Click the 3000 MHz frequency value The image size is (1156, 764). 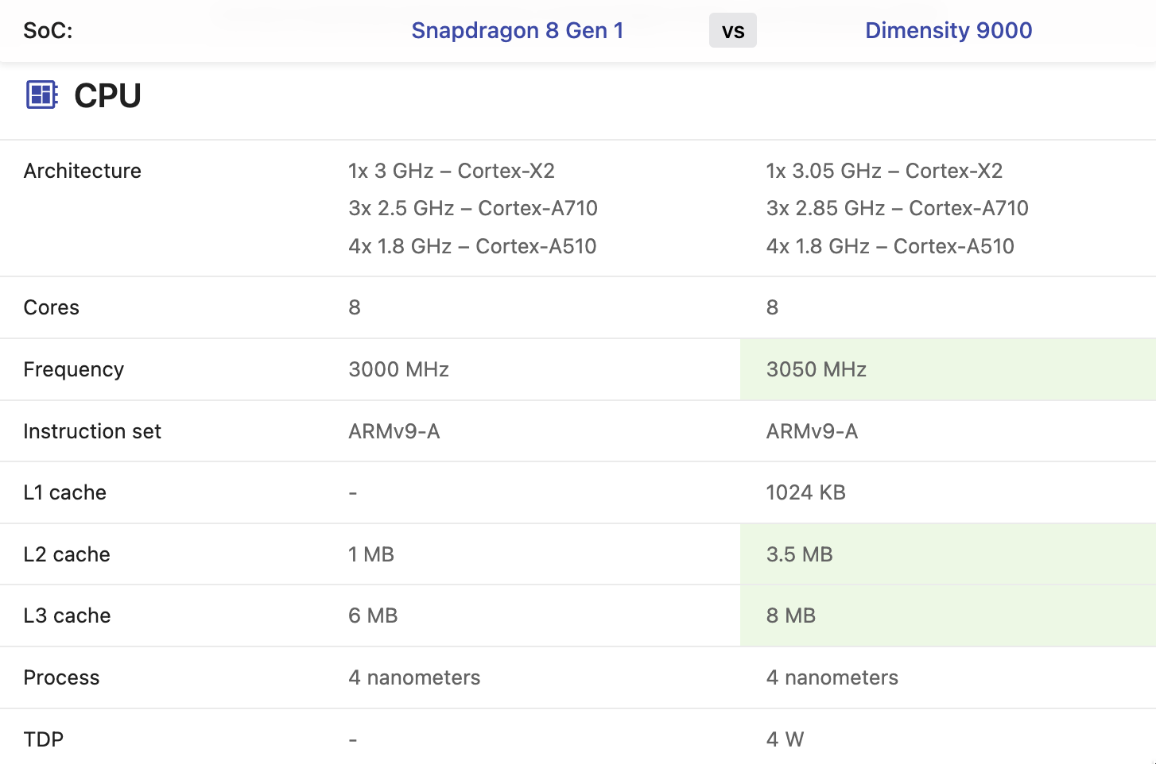[x=399, y=369]
